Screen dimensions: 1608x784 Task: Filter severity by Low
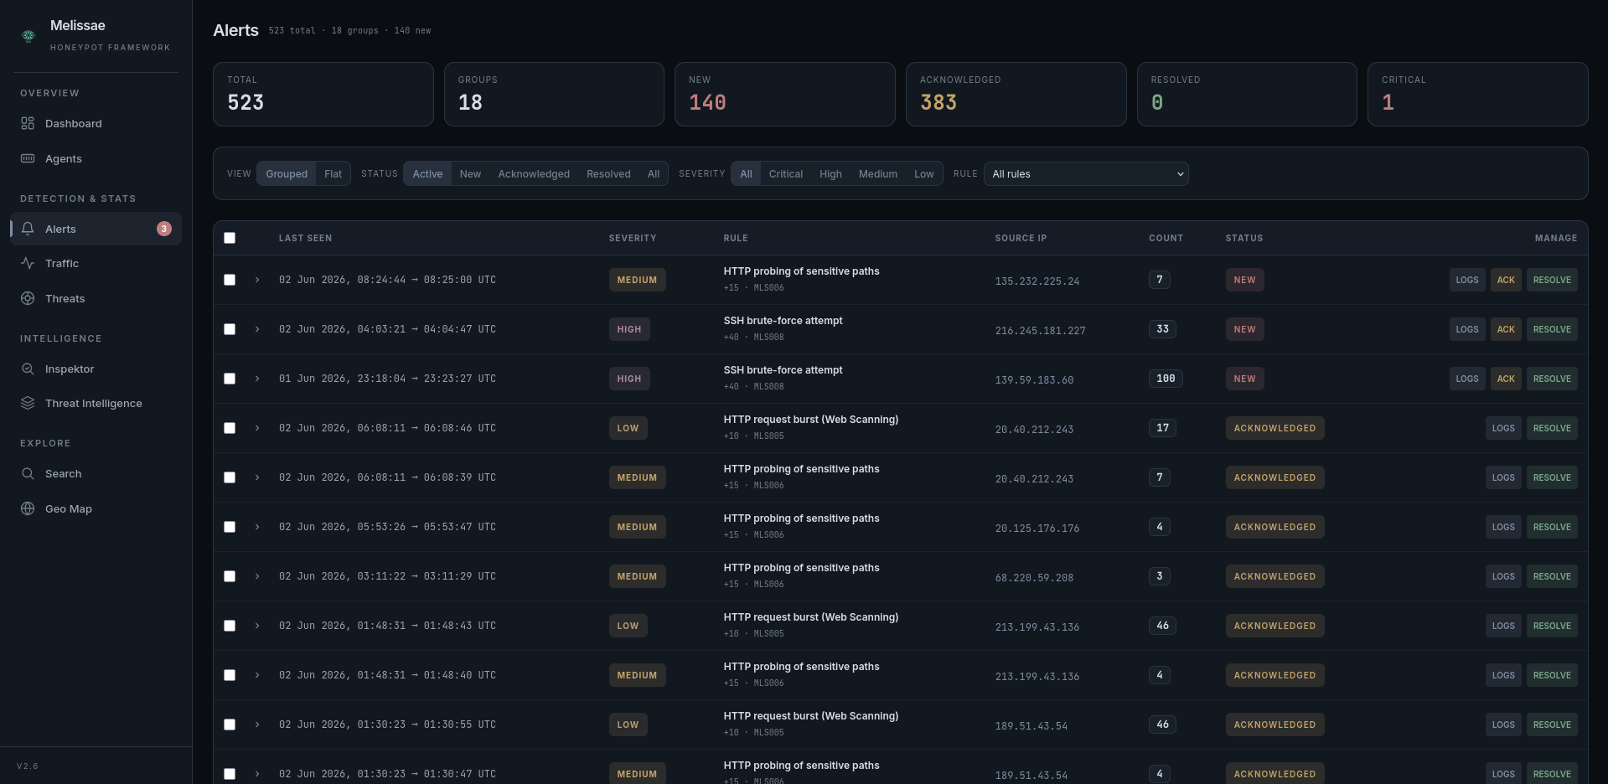pos(923,173)
